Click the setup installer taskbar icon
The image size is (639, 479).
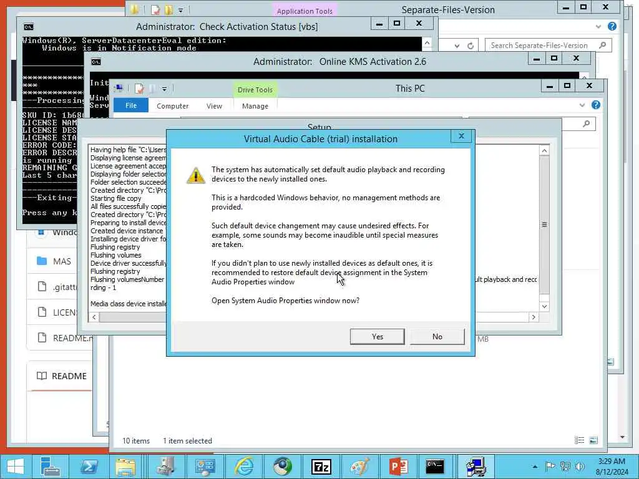(x=475, y=467)
